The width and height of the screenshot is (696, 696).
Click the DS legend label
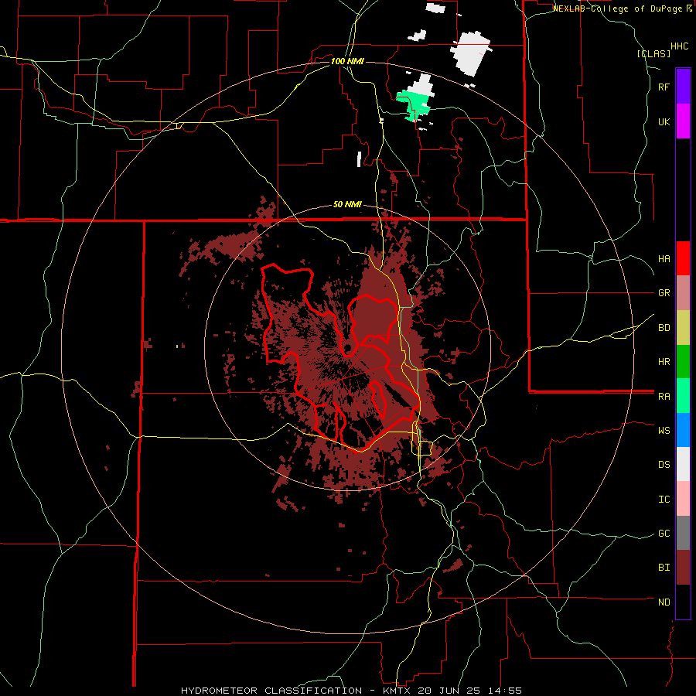(664, 465)
